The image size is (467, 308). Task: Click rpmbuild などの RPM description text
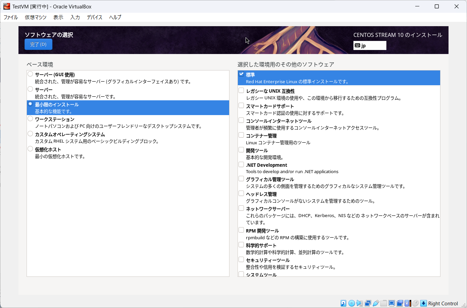[x=298, y=238]
